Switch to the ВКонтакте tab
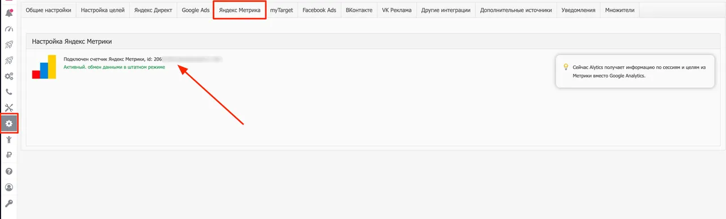The height and width of the screenshot is (219, 726). pyautogui.click(x=359, y=10)
